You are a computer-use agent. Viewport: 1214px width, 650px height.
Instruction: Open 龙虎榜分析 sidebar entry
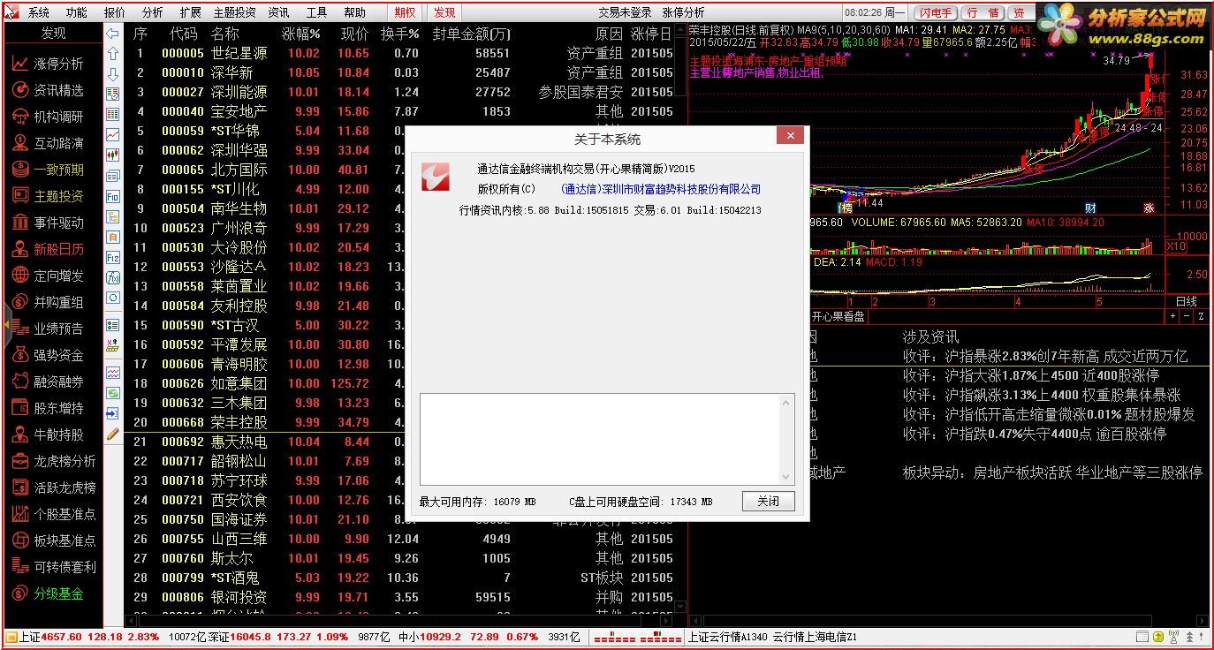(53, 461)
